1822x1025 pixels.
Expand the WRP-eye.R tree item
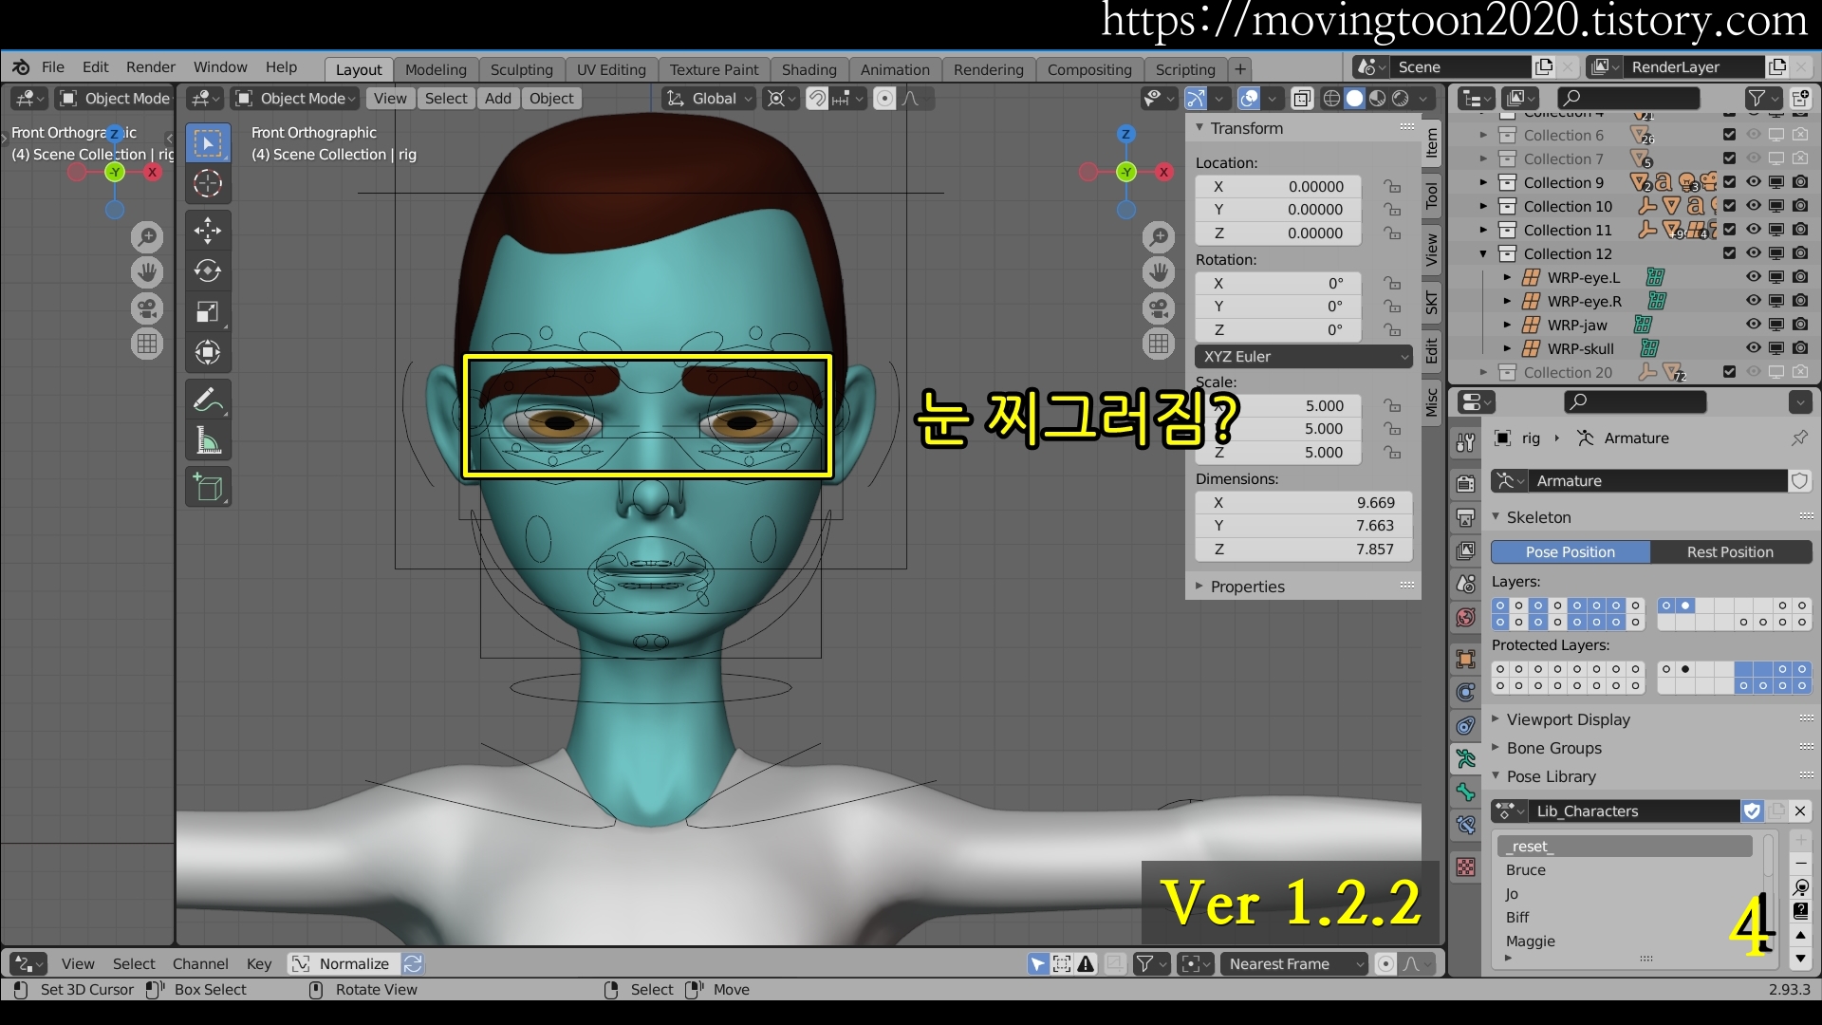1507,301
